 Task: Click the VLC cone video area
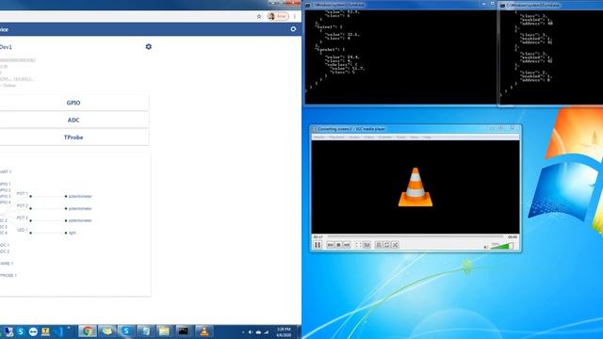point(416,187)
